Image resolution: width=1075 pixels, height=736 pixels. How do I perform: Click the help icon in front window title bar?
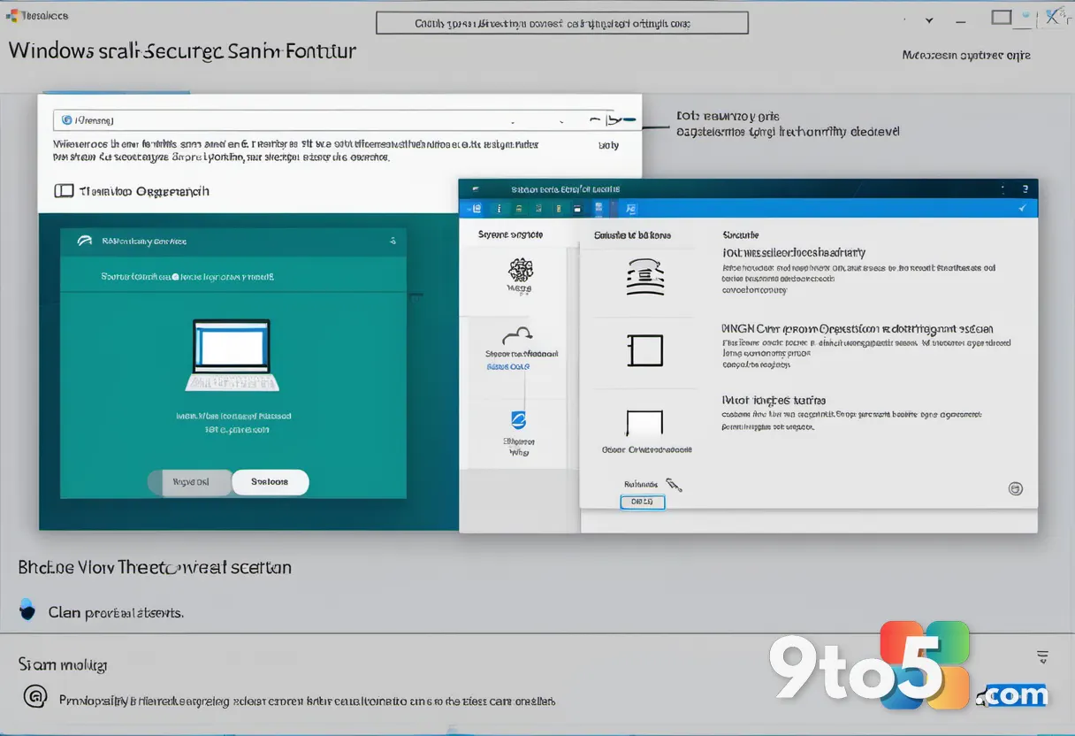tap(1025, 189)
